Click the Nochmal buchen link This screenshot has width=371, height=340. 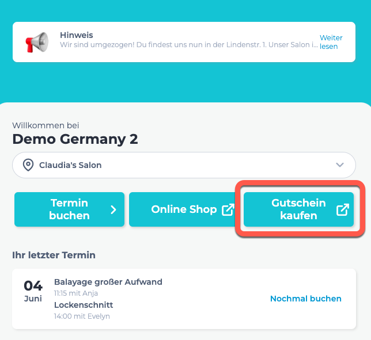306,299
